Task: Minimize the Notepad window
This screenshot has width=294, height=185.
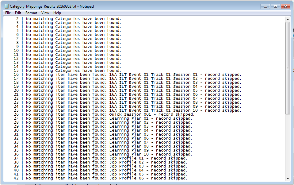Action: click(x=265, y=6)
